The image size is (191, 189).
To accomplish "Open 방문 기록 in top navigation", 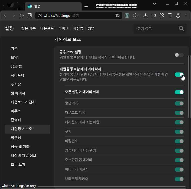I will [29, 28].
